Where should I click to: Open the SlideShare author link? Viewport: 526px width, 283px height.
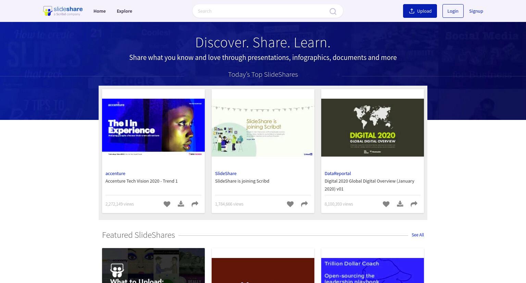pos(226,173)
